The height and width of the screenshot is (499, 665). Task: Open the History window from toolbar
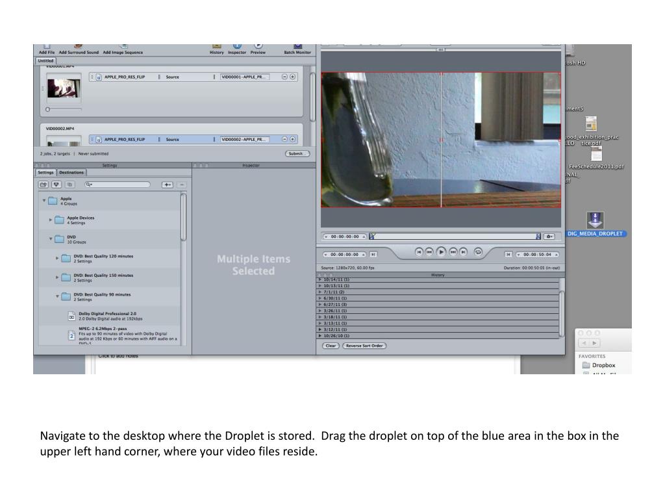(x=217, y=49)
